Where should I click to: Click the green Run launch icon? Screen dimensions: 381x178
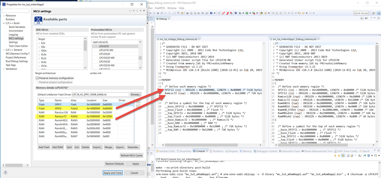pyautogui.click(x=247, y=13)
